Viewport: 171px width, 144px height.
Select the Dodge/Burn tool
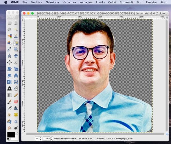pos(16,128)
